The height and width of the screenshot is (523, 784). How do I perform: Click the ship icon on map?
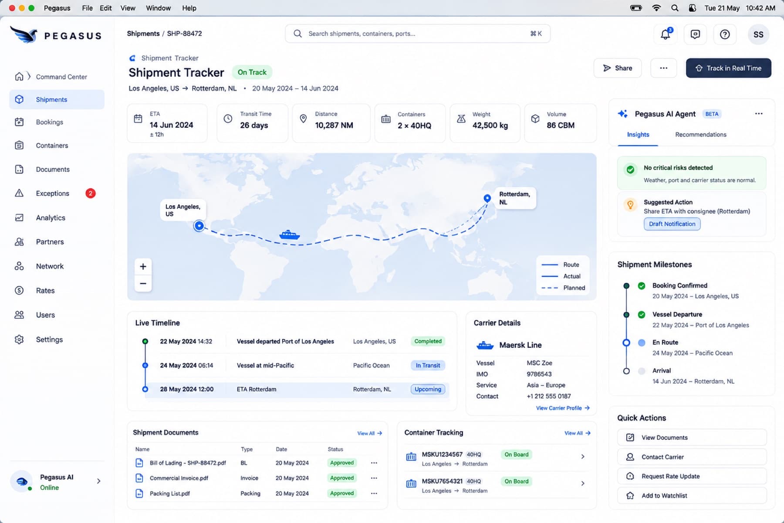pyautogui.click(x=289, y=235)
